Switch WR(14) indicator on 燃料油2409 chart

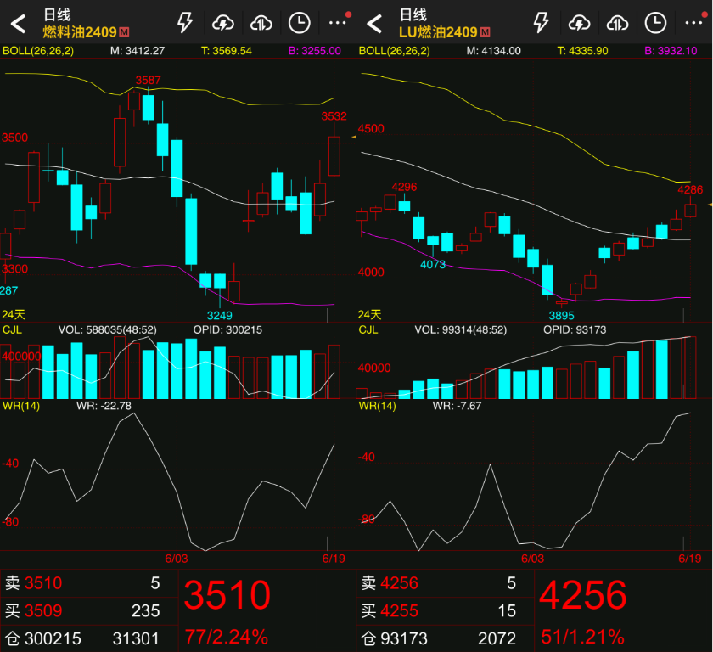pyautogui.click(x=21, y=406)
